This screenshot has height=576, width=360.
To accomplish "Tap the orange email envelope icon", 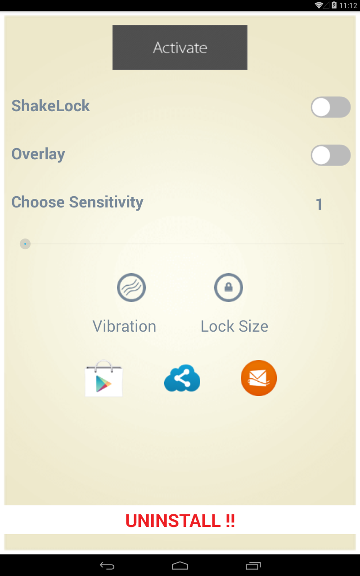I will point(258,378).
